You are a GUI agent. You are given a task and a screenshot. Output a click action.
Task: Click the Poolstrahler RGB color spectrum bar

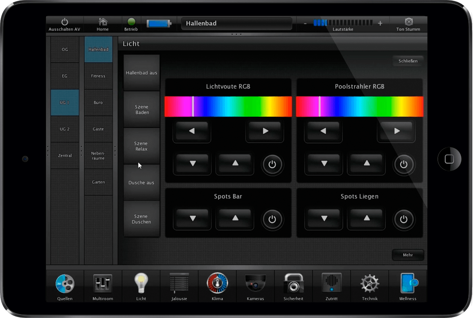[x=360, y=107]
